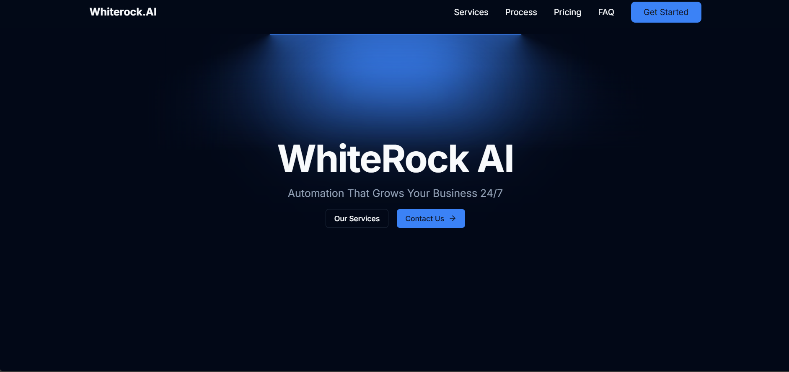
Task: Click the Contact Us button
Action: point(431,219)
